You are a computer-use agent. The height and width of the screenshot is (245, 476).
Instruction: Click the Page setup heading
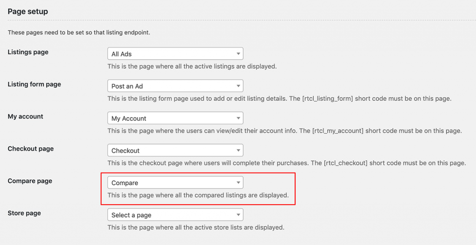coord(28,12)
